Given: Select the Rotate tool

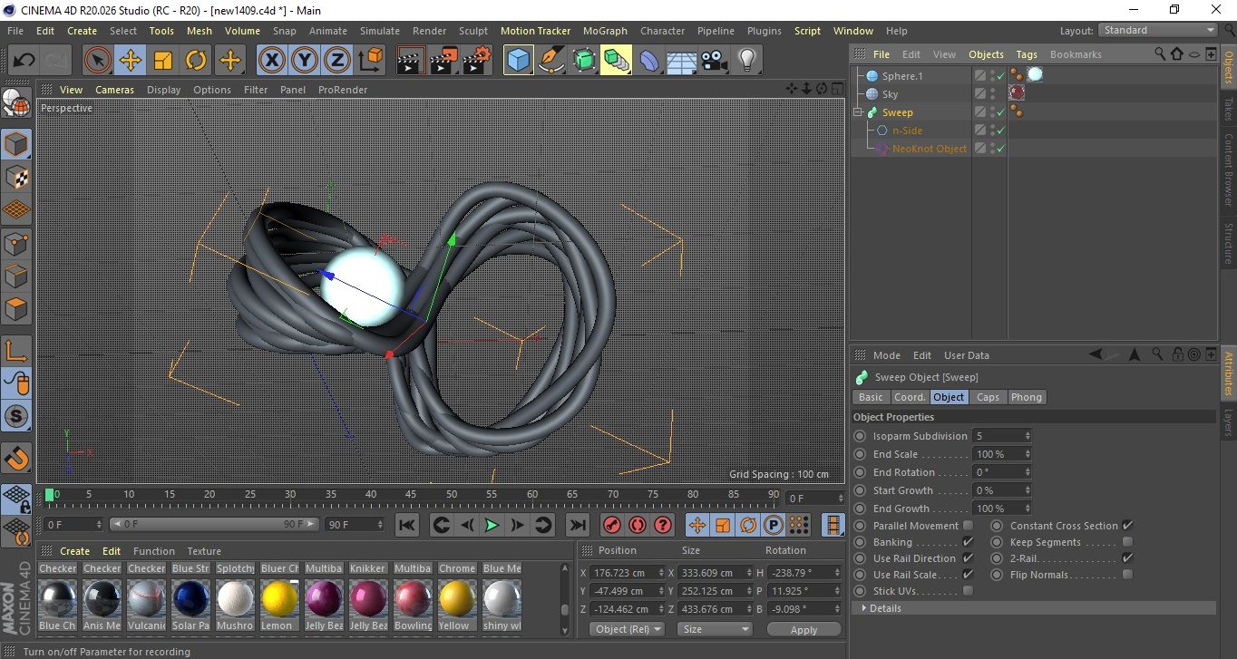Looking at the screenshot, I should point(196,61).
